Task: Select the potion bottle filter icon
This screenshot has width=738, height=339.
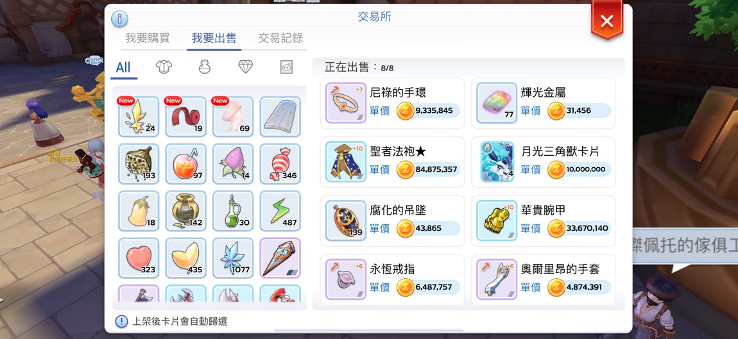Action: (204, 67)
